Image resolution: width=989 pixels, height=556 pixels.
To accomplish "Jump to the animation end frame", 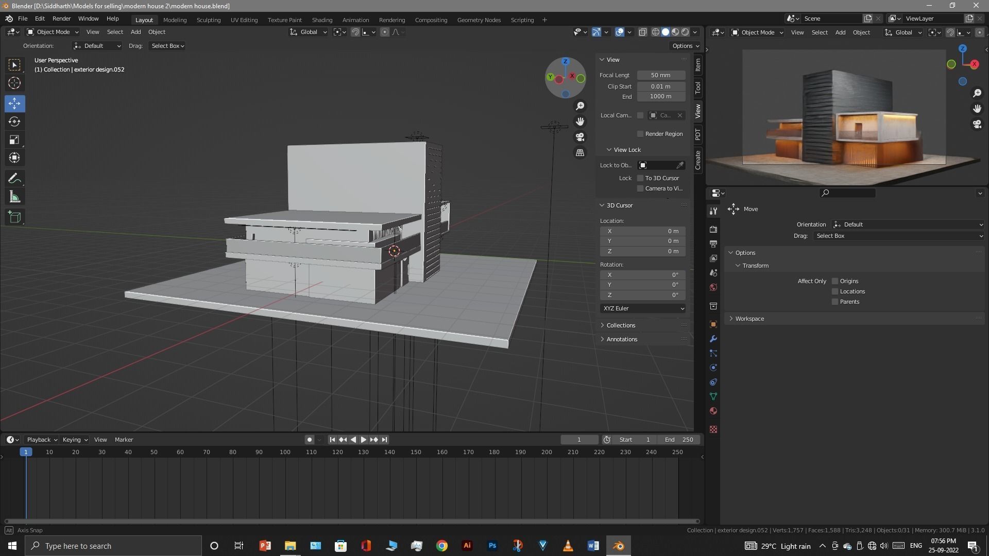I will 384,440.
